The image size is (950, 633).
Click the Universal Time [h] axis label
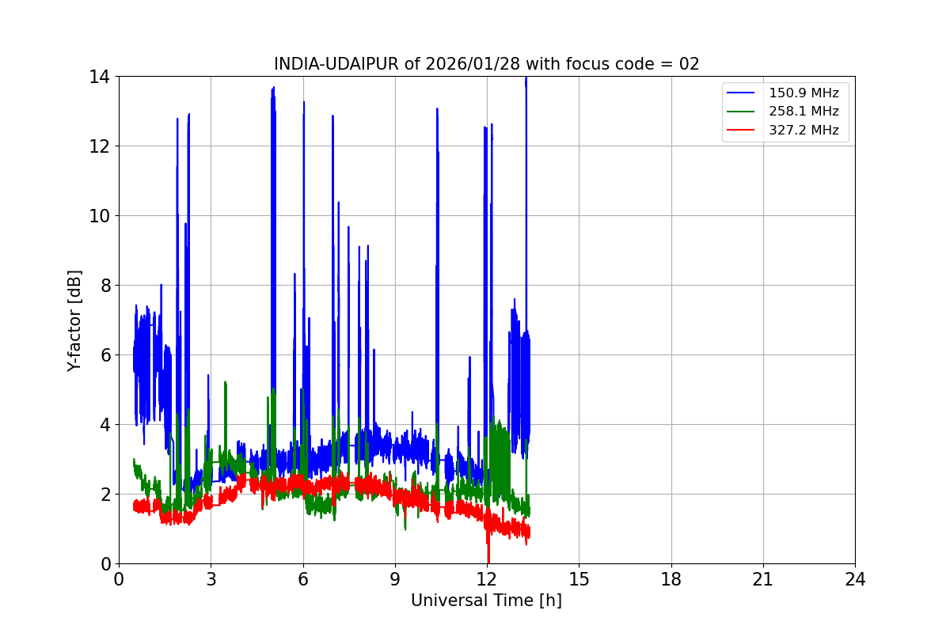click(486, 601)
